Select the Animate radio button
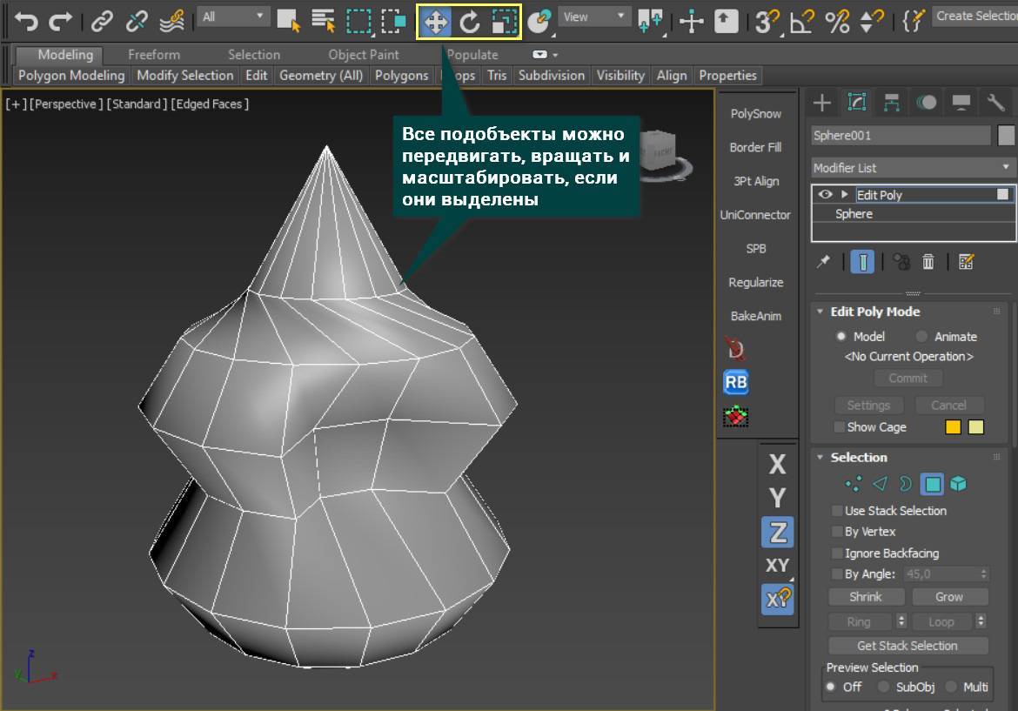1018x711 pixels. tap(921, 337)
